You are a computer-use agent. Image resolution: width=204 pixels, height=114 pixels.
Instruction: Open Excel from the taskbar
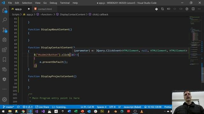click(76, 111)
